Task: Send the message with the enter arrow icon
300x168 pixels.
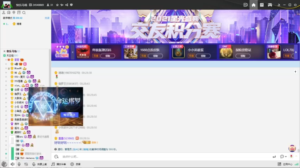Action: [x=274, y=156]
